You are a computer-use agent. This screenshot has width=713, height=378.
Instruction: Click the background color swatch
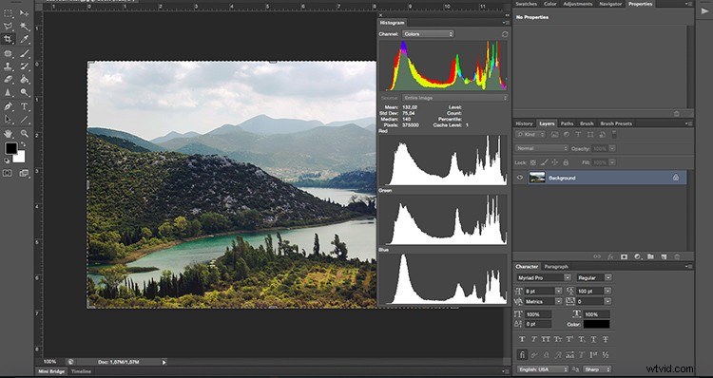tap(20, 158)
